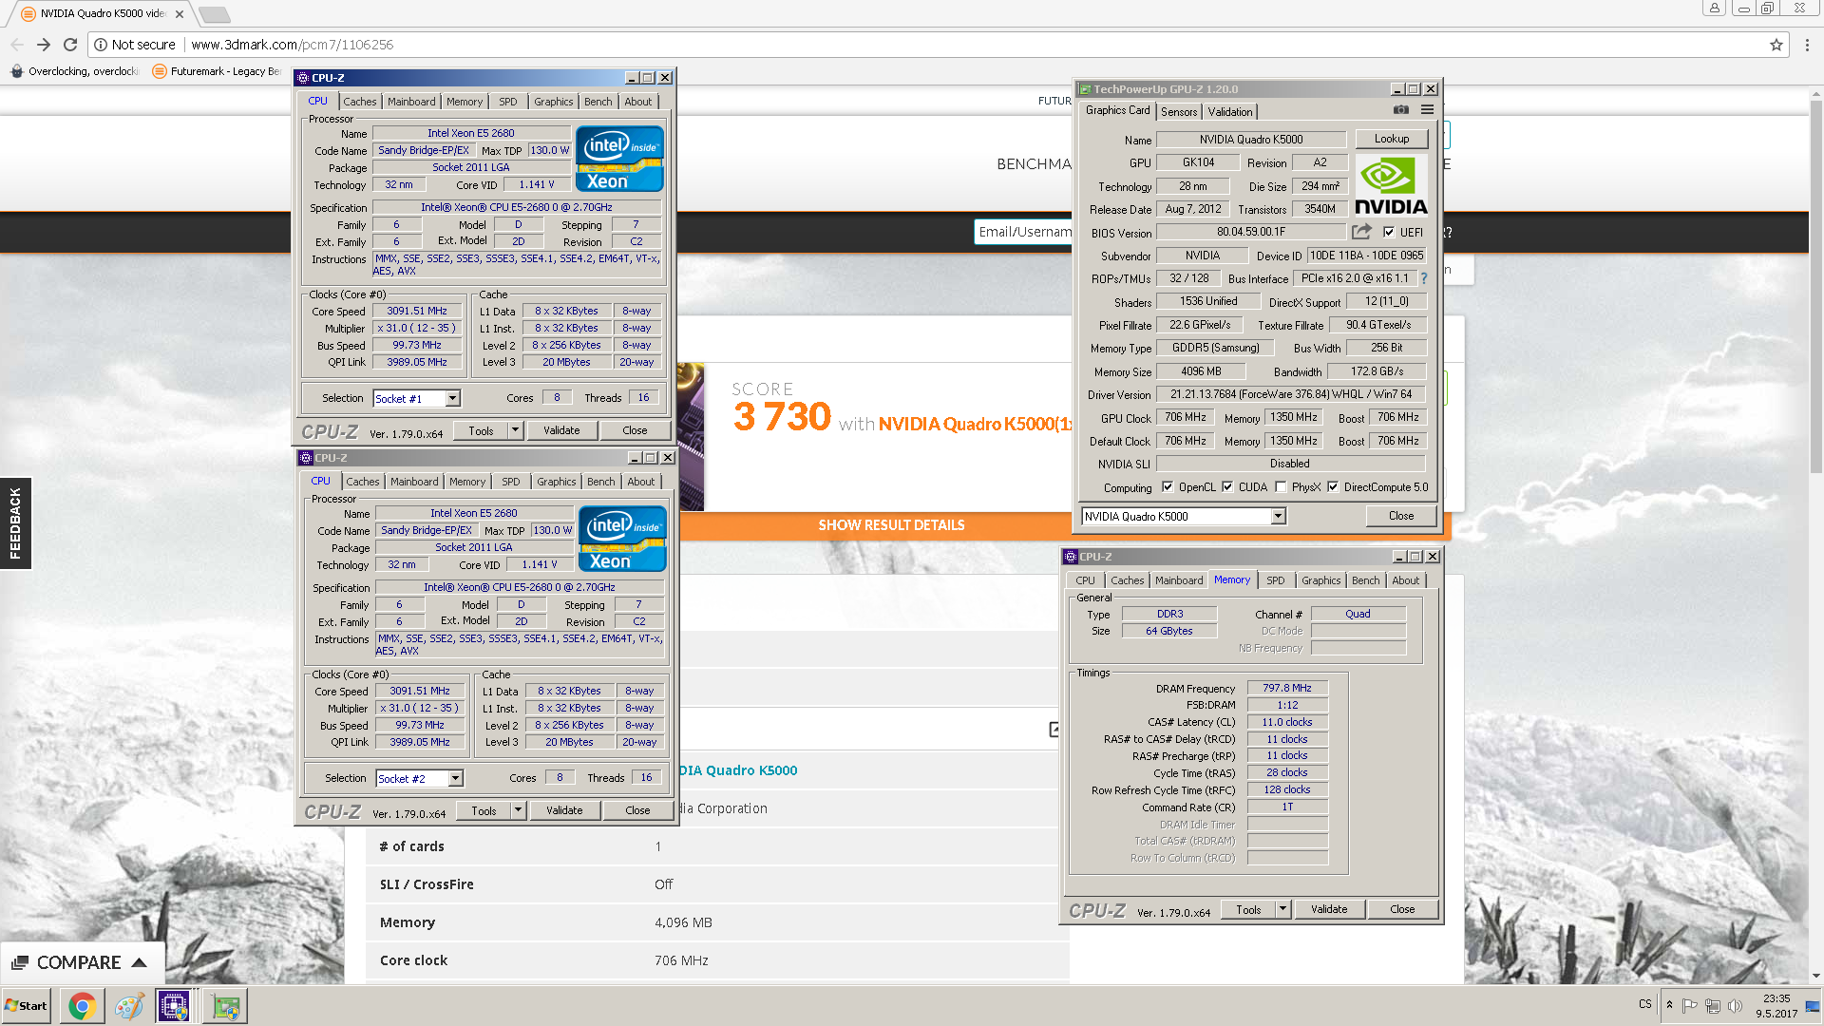Click the Not secure site info icon
This screenshot has width=1824, height=1026.
pyautogui.click(x=101, y=45)
